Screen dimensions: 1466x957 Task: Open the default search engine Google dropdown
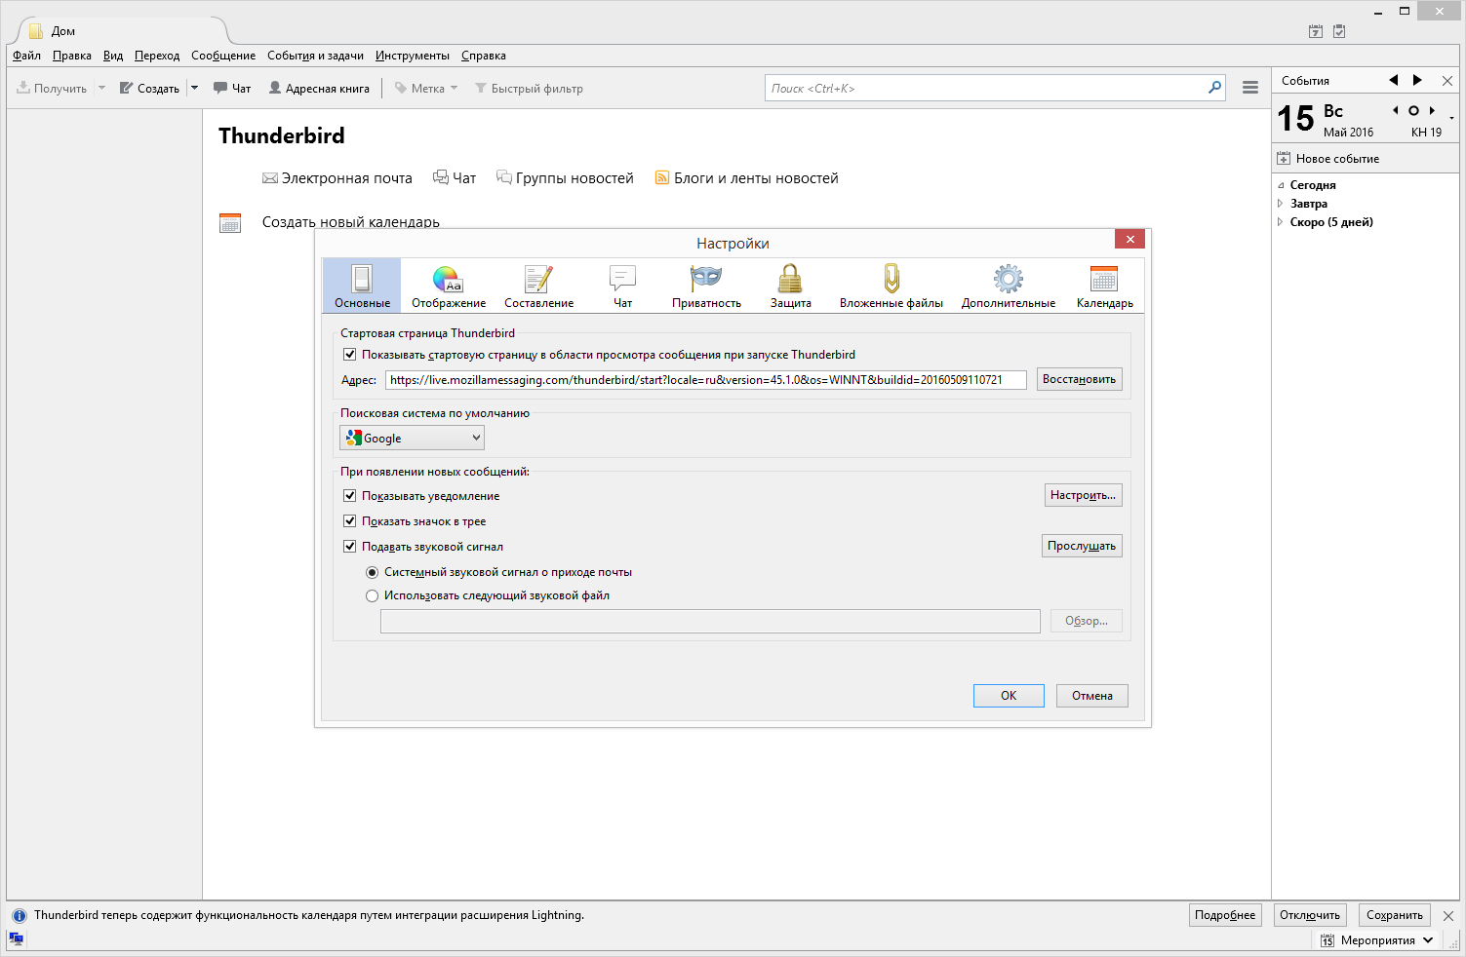412,439
